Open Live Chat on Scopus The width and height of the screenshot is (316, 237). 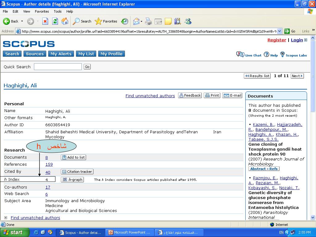point(249,55)
